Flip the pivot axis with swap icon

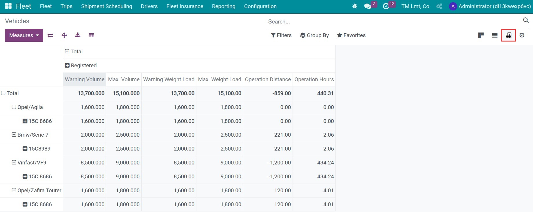[50, 35]
